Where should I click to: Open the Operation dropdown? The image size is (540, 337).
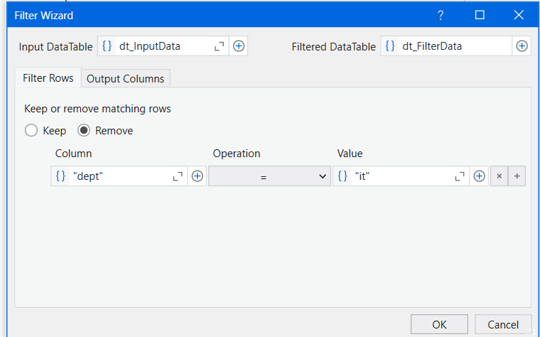[269, 176]
